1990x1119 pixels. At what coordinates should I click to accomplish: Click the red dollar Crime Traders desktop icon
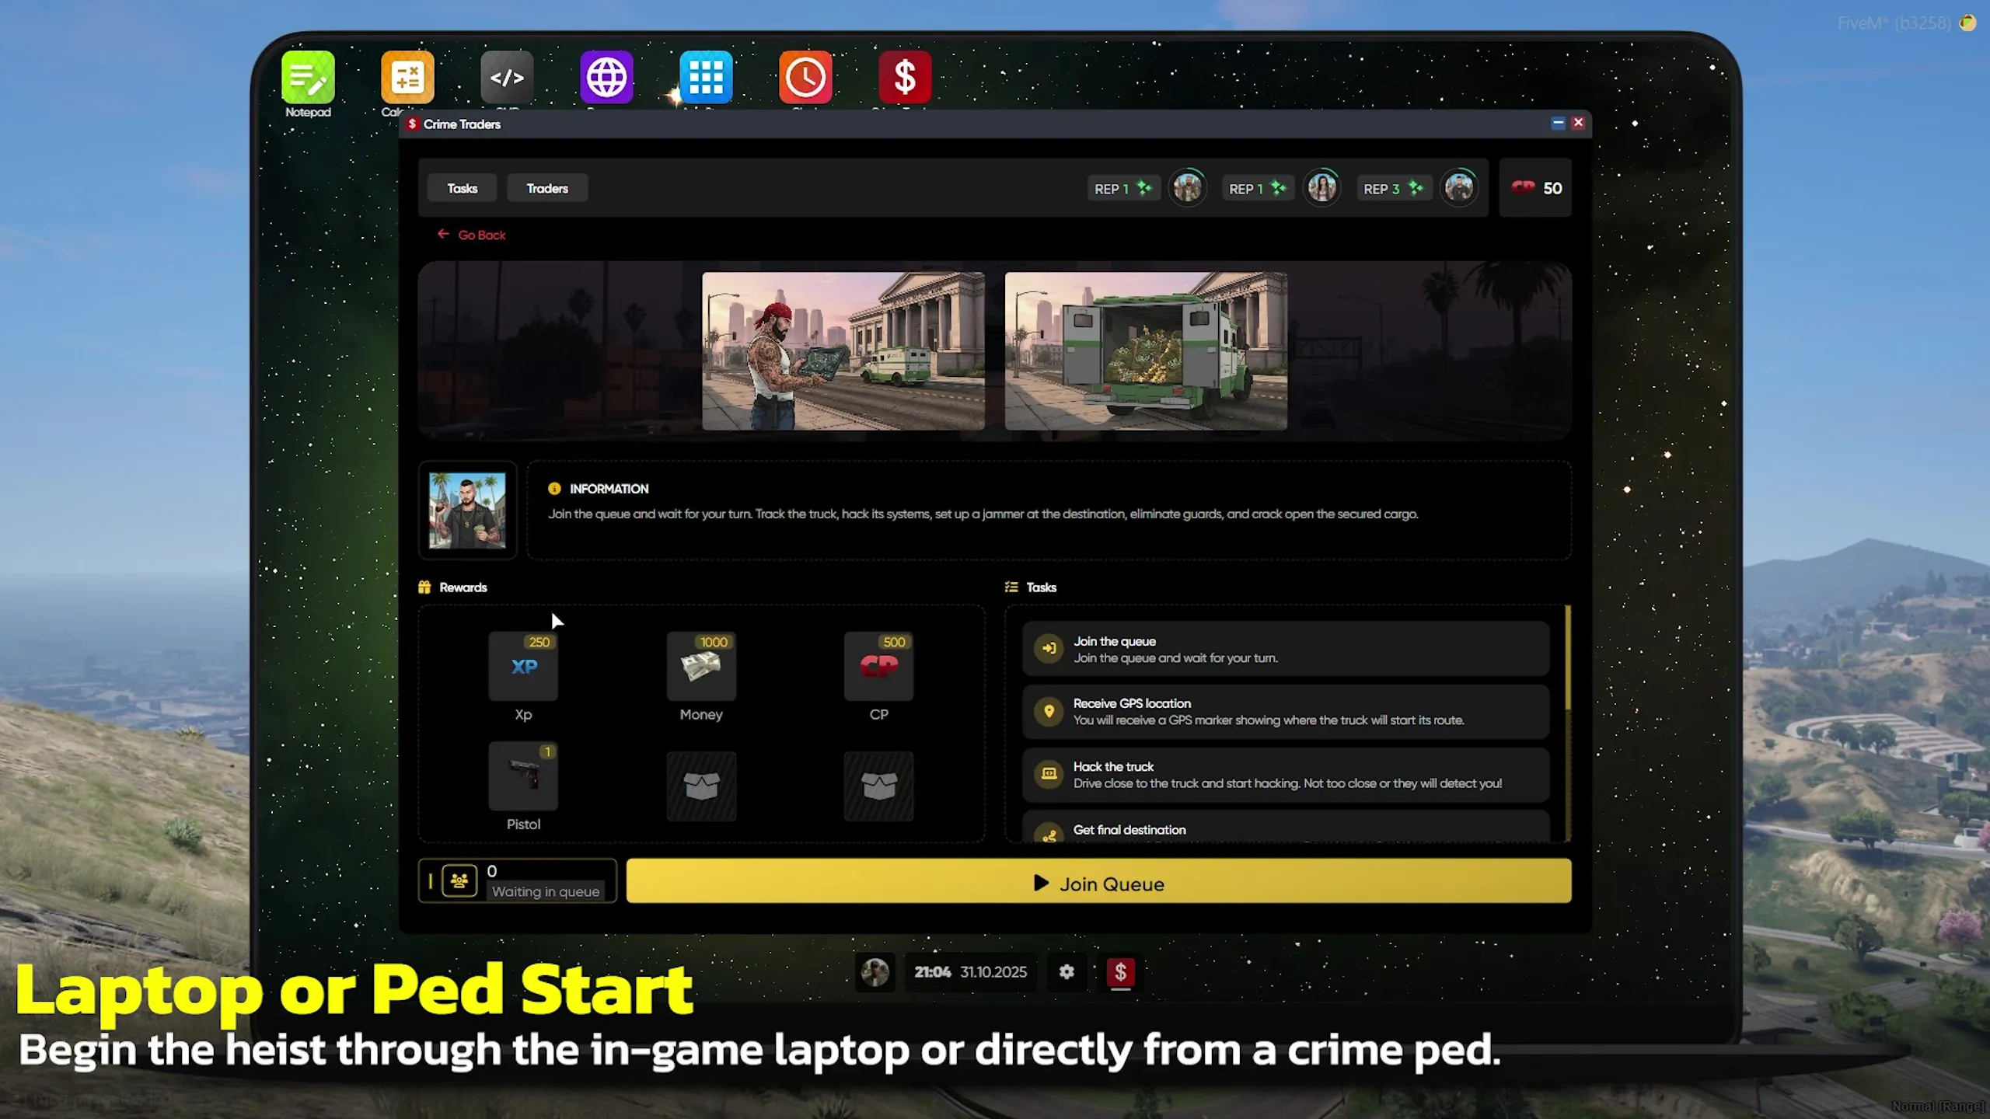tap(905, 78)
